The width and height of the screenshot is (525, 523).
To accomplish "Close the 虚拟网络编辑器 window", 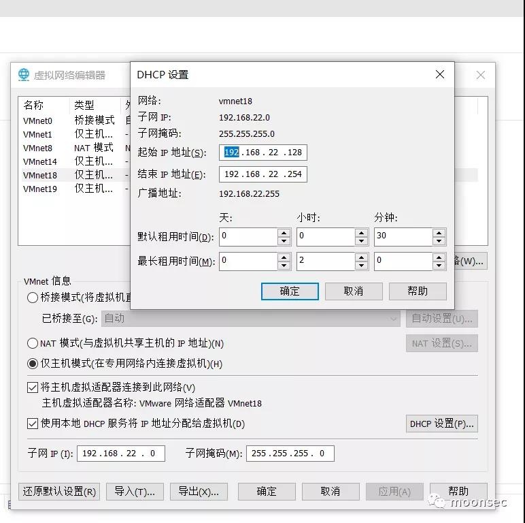I will tap(481, 75).
